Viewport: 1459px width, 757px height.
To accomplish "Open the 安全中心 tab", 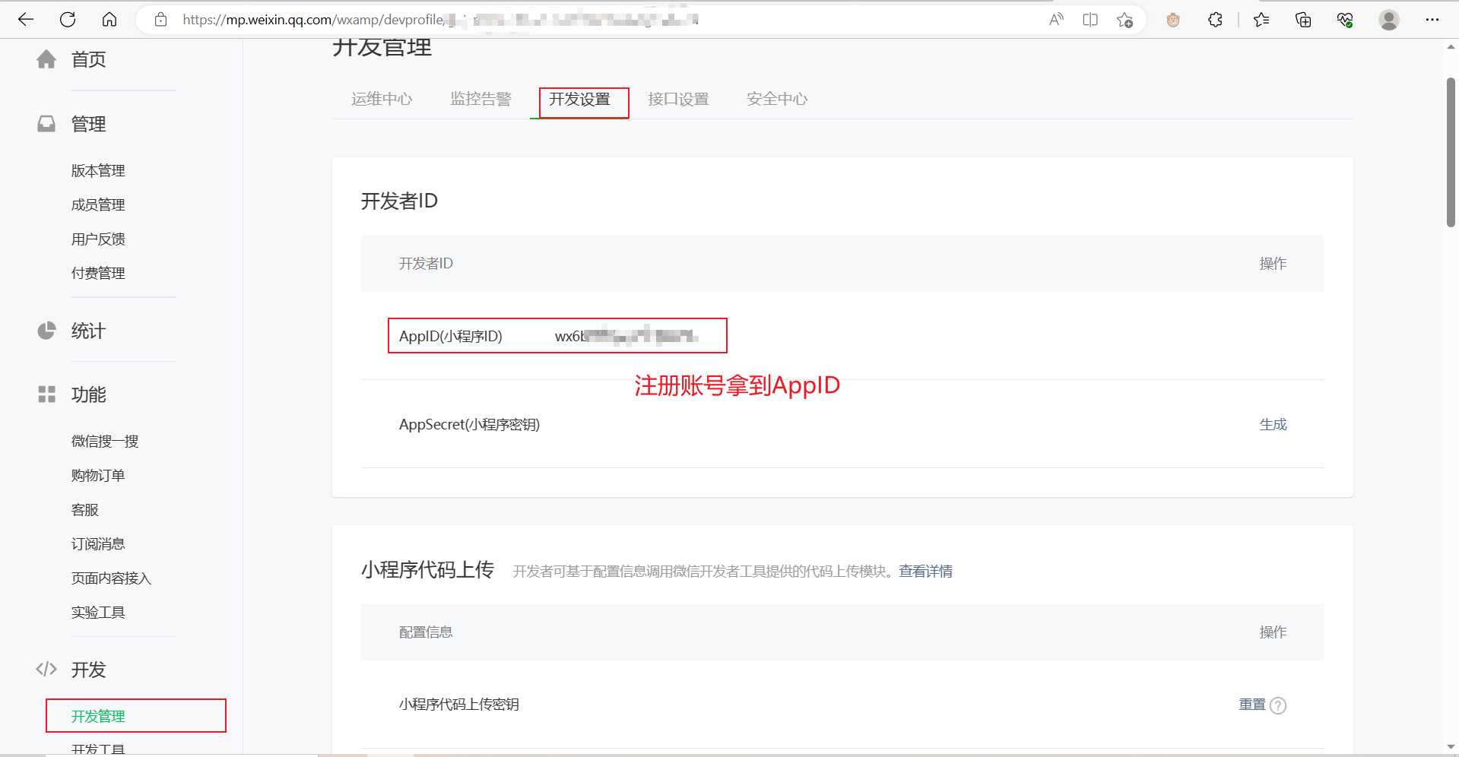I will 777,99.
